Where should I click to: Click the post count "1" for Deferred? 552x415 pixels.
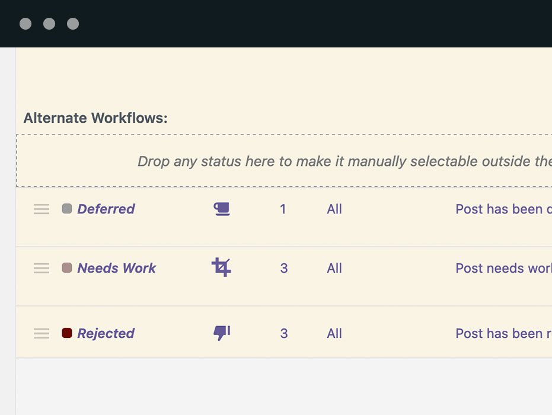pos(283,209)
